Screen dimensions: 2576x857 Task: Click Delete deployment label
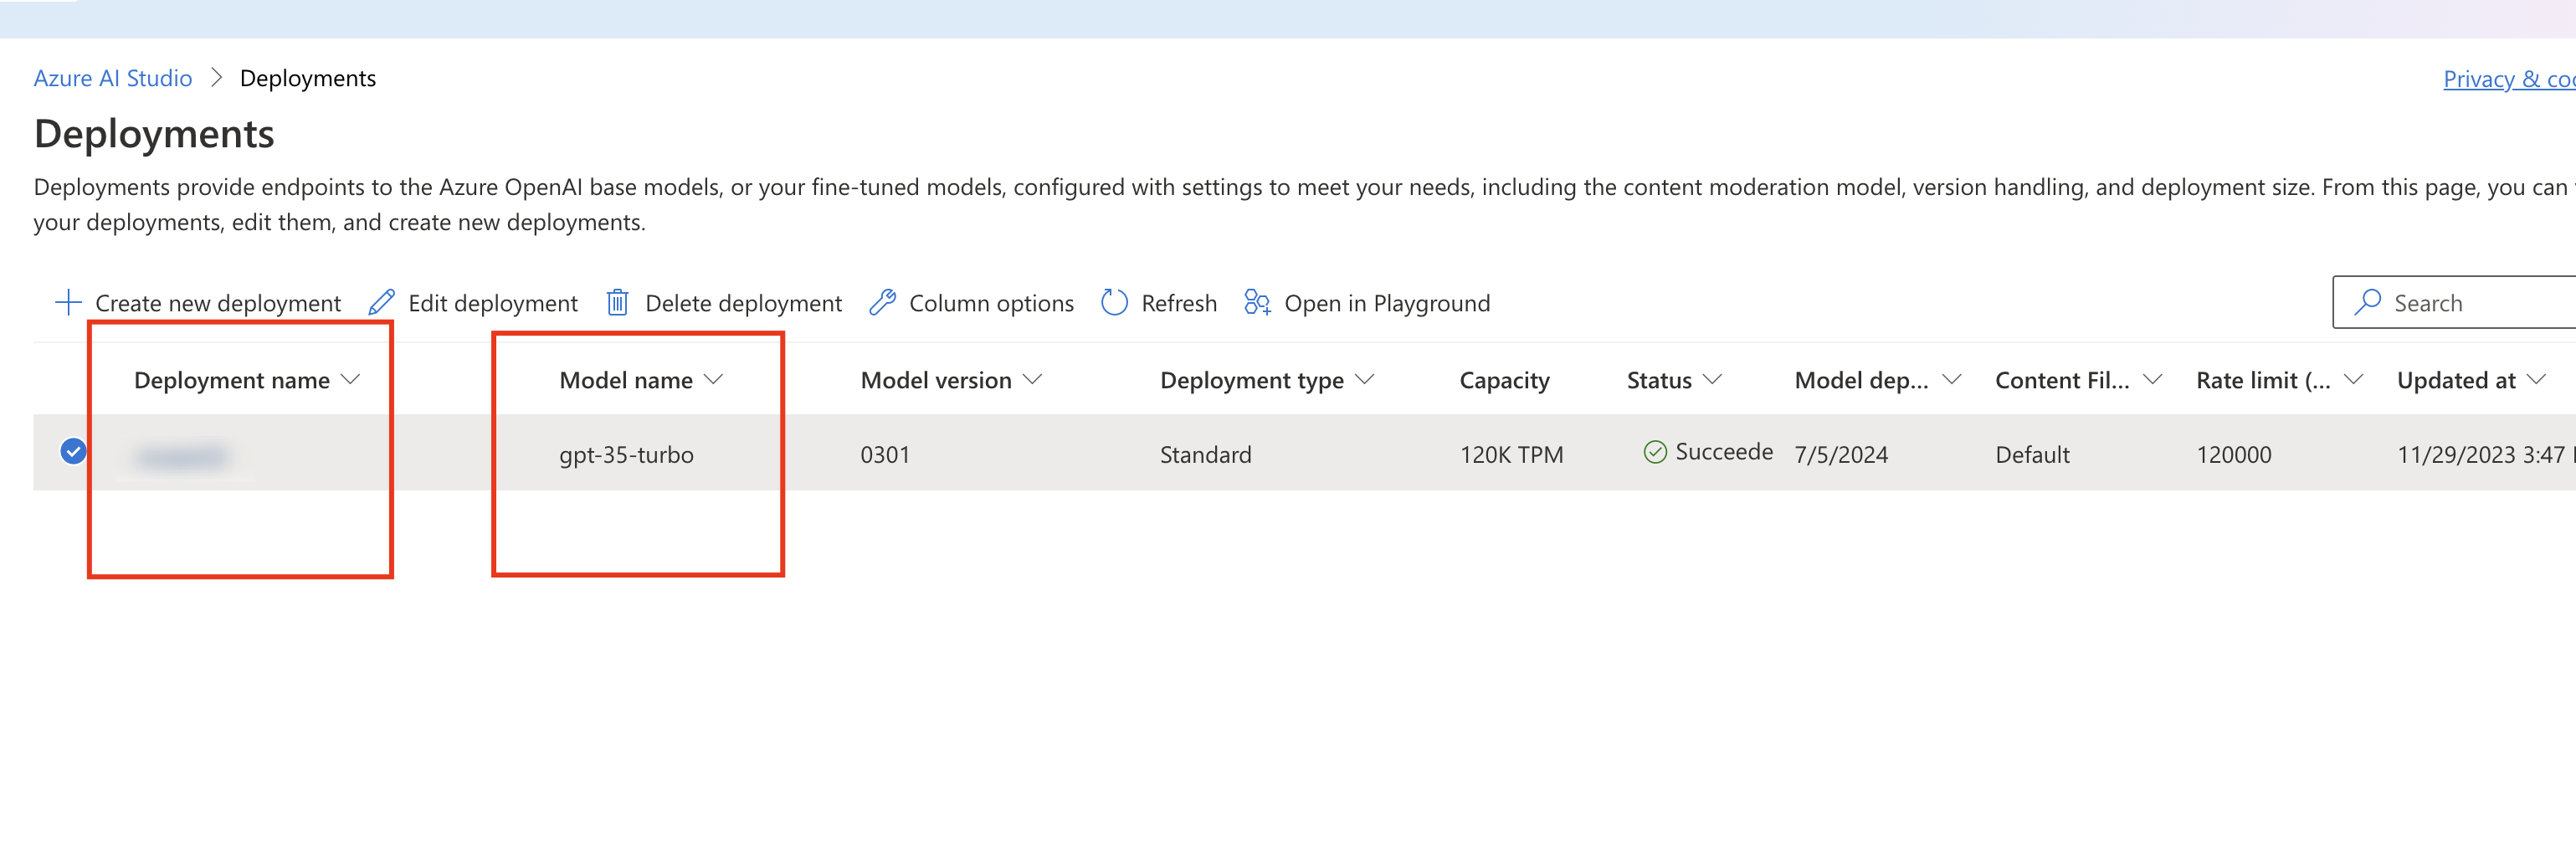pyautogui.click(x=744, y=303)
